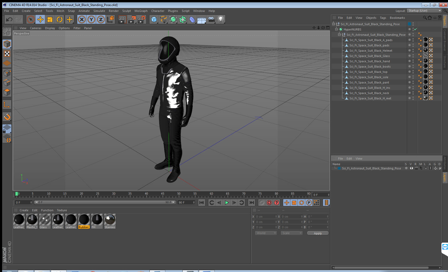
Task: Go to start of animation
Action: pyautogui.click(x=202, y=203)
